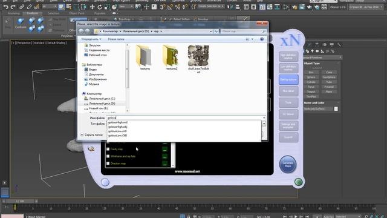Click the dialog's back navigation arrow
Image resolution: width=387 pixels, height=218 pixels.
(x=81, y=31)
